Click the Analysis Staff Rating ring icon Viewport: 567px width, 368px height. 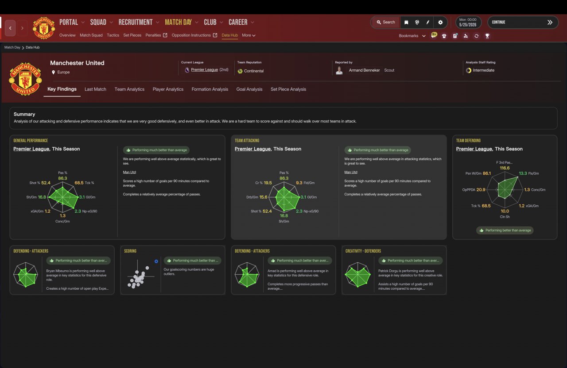(x=469, y=70)
